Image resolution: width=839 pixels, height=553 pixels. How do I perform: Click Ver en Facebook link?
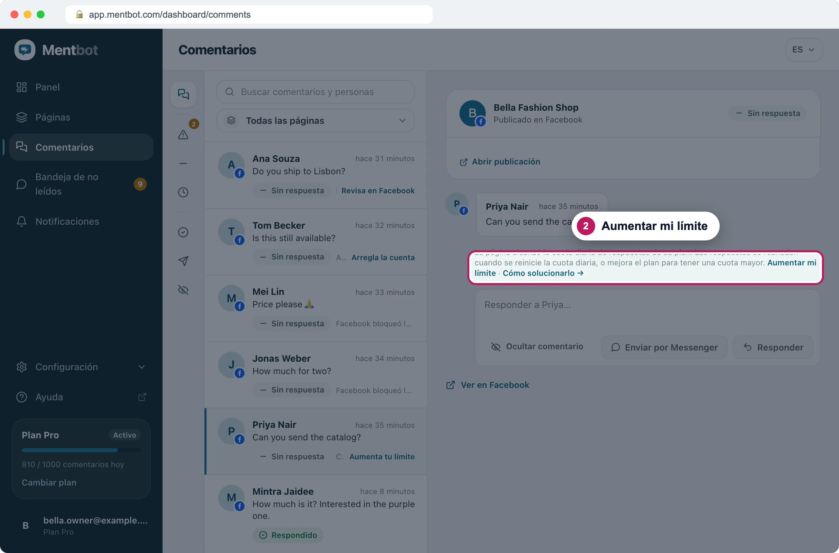488,385
